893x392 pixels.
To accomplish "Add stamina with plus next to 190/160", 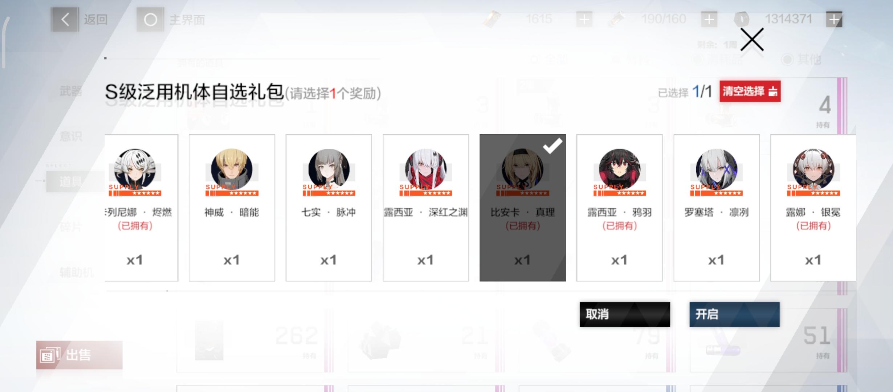I will [709, 19].
